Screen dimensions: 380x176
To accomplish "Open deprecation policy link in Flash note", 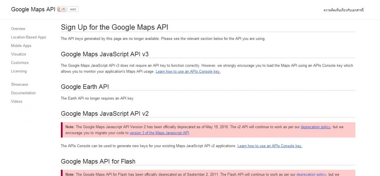I will pyautogui.click(x=311, y=174).
